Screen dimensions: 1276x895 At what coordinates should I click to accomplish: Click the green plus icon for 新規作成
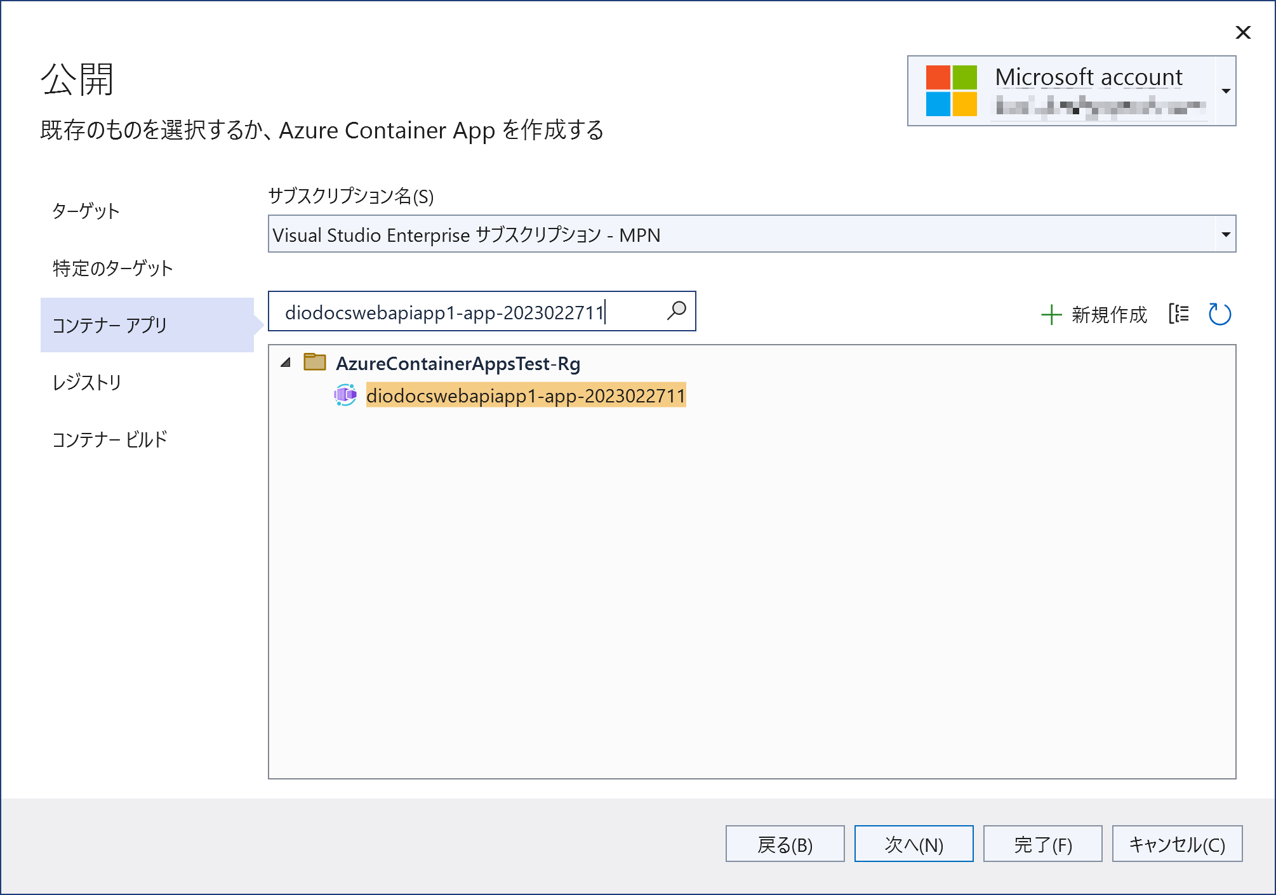pyautogui.click(x=1051, y=315)
